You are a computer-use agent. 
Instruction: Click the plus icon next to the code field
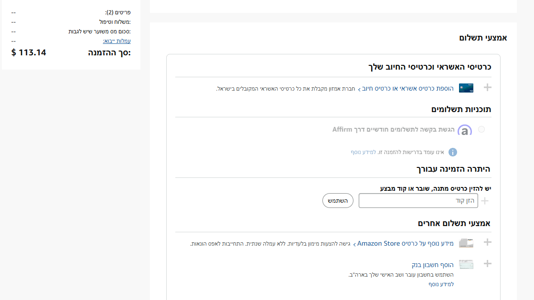click(x=485, y=201)
